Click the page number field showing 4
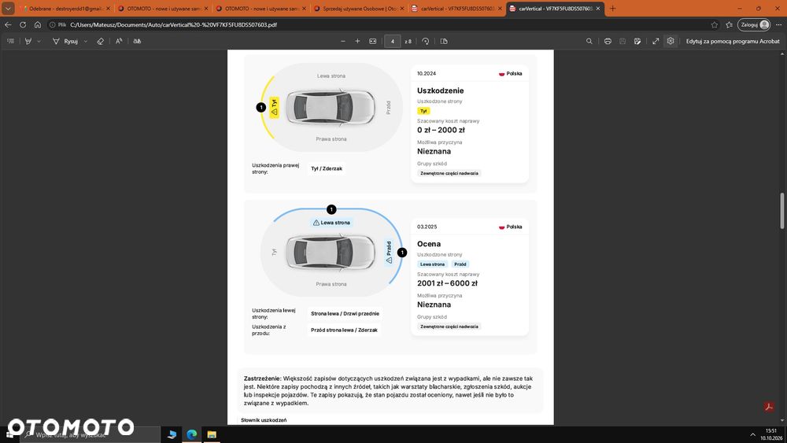Viewport: 787px width, 443px height. click(392, 41)
